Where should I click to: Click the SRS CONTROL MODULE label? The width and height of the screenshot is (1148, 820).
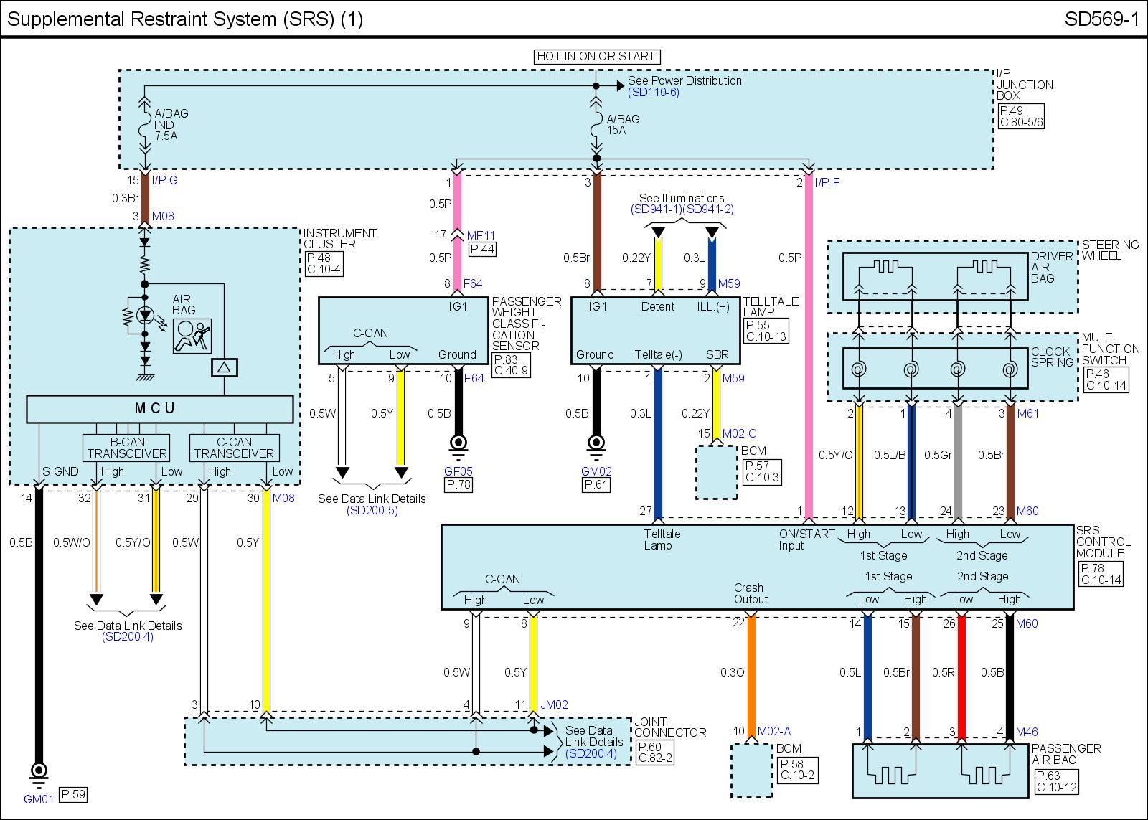[x=1104, y=542]
